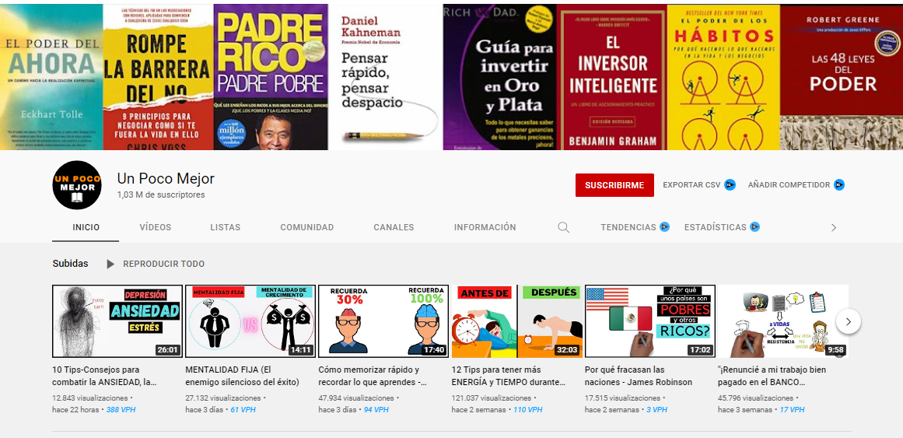Open title 'MENTALIDAD FIJA (El enemigo silencioso del éxito)'

pos(243,376)
